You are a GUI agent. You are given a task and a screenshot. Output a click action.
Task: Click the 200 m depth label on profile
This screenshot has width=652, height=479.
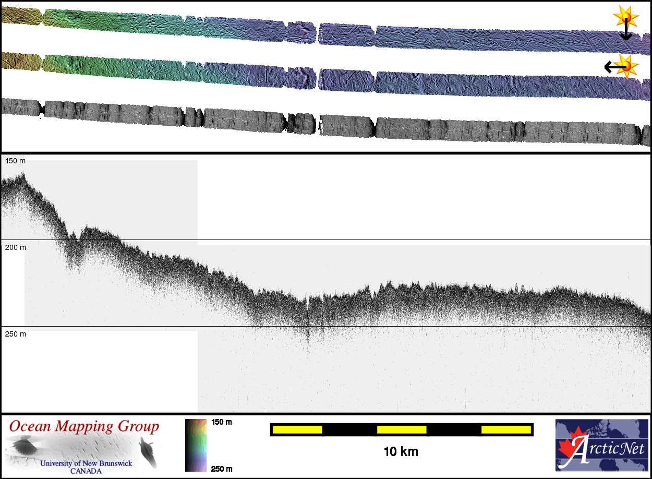15,247
